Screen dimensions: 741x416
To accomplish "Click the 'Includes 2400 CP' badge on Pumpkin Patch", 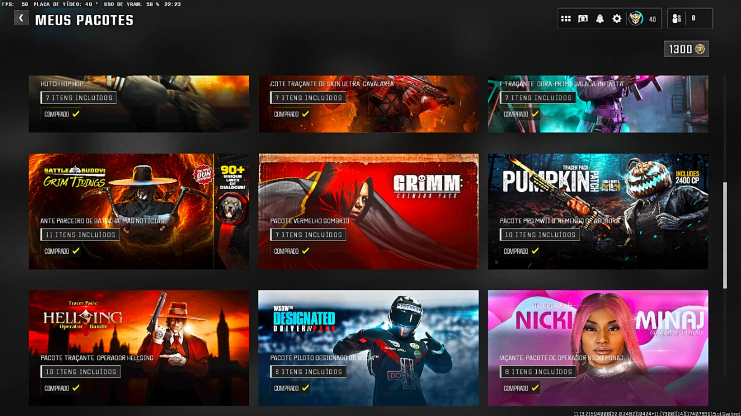I will click(688, 177).
